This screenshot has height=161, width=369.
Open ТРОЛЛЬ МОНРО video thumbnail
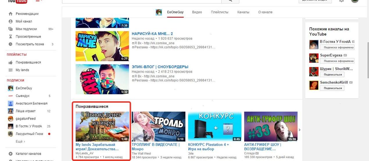tap(159, 126)
